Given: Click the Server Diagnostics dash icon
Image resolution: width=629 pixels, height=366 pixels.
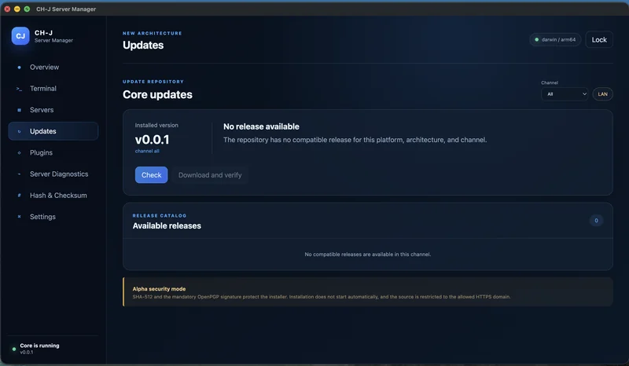Looking at the screenshot, I should pyautogui.click(x=19, y=174).
